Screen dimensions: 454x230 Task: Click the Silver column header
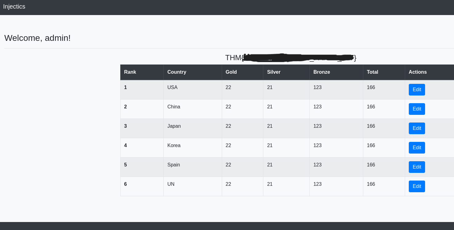click(273, 72)
